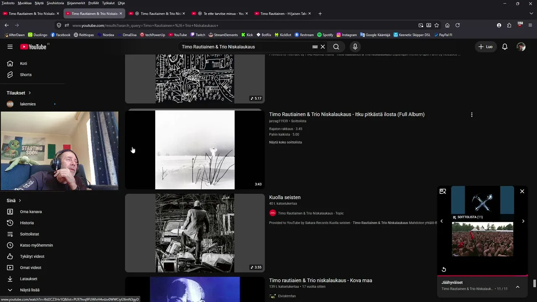
Task: Clear the search query with X
Action: (x=323, y=47)
